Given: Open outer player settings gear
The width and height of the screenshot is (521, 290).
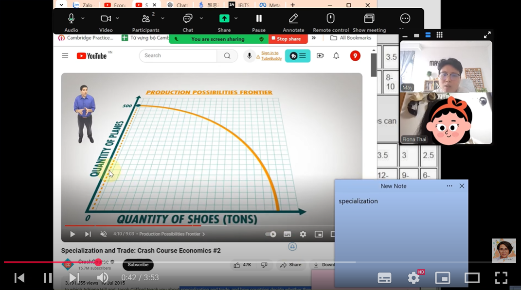Looking at the screenshot, I should tap(413, 278).
